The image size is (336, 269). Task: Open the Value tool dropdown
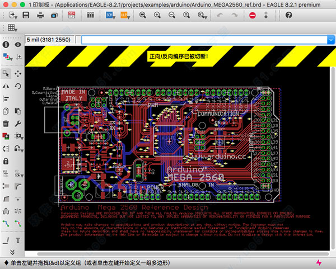tap(19, 173)
